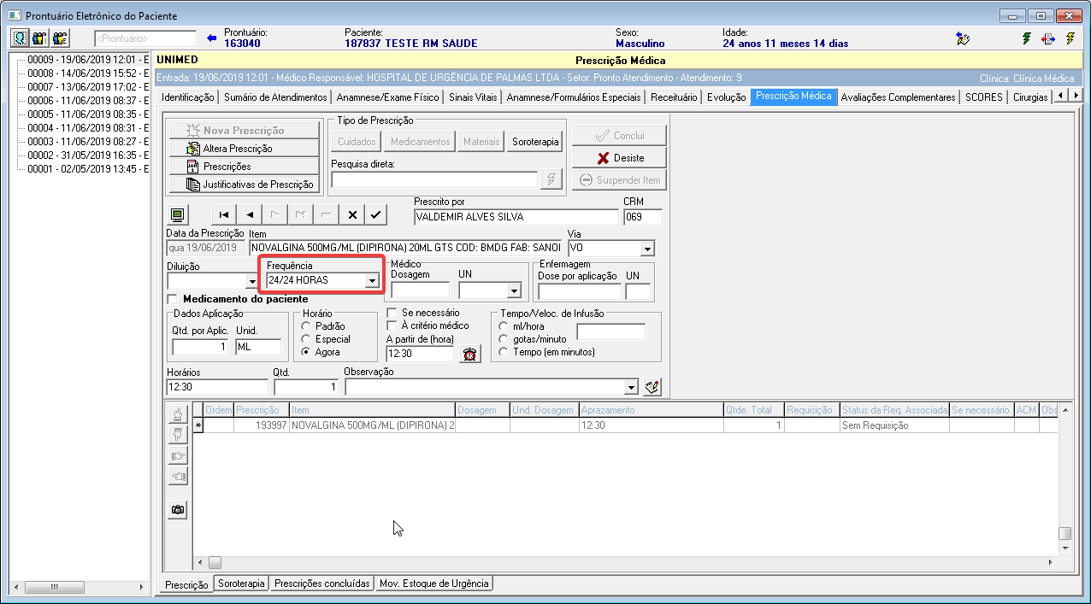Open the Diluição dropdown
Screen dimensions: 1091x604
(x=251, y=280)
